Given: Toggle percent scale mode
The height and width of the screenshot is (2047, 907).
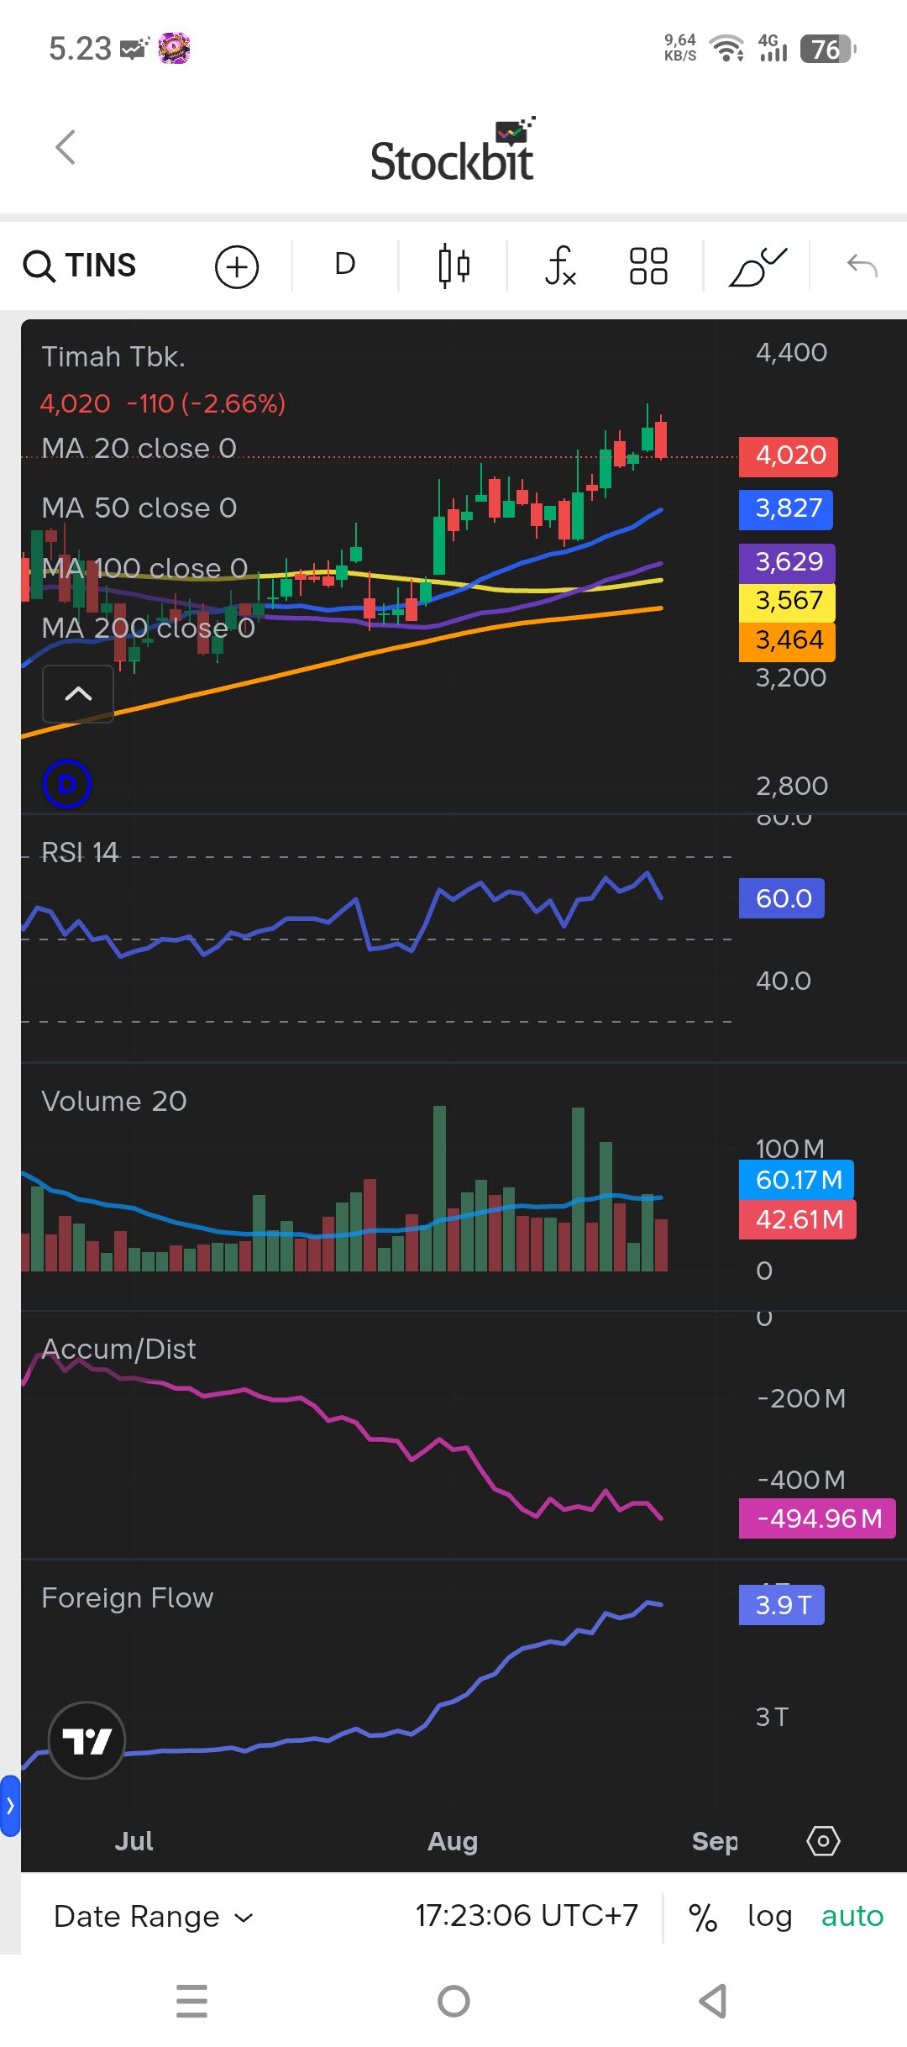Looking at the screenshot, I should (703, 1918).
